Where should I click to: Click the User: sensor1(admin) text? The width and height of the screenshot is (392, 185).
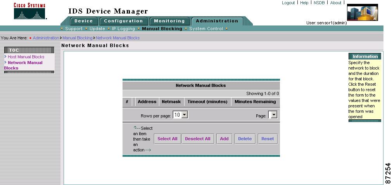(x=326, y=23)
